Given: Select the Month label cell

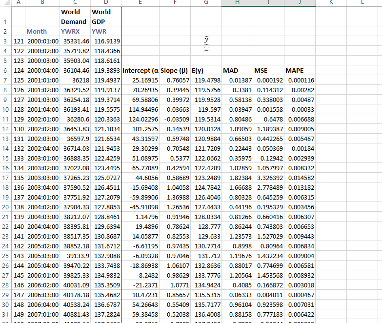Looking at the screenshot, I should tap(42, 31).
